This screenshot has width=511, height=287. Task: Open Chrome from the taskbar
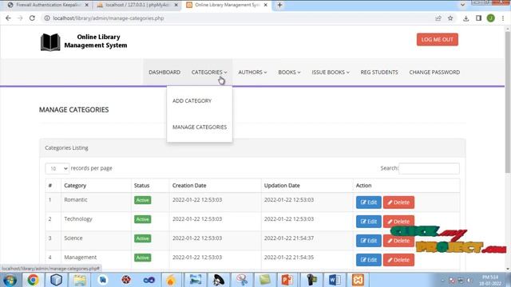[x=33, y=280]
